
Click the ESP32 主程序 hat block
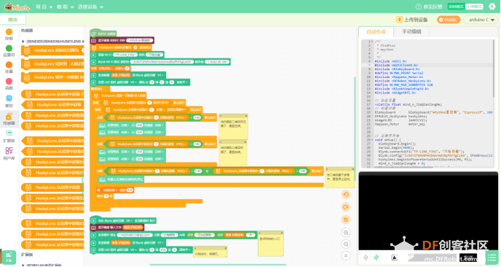[103, 33]
